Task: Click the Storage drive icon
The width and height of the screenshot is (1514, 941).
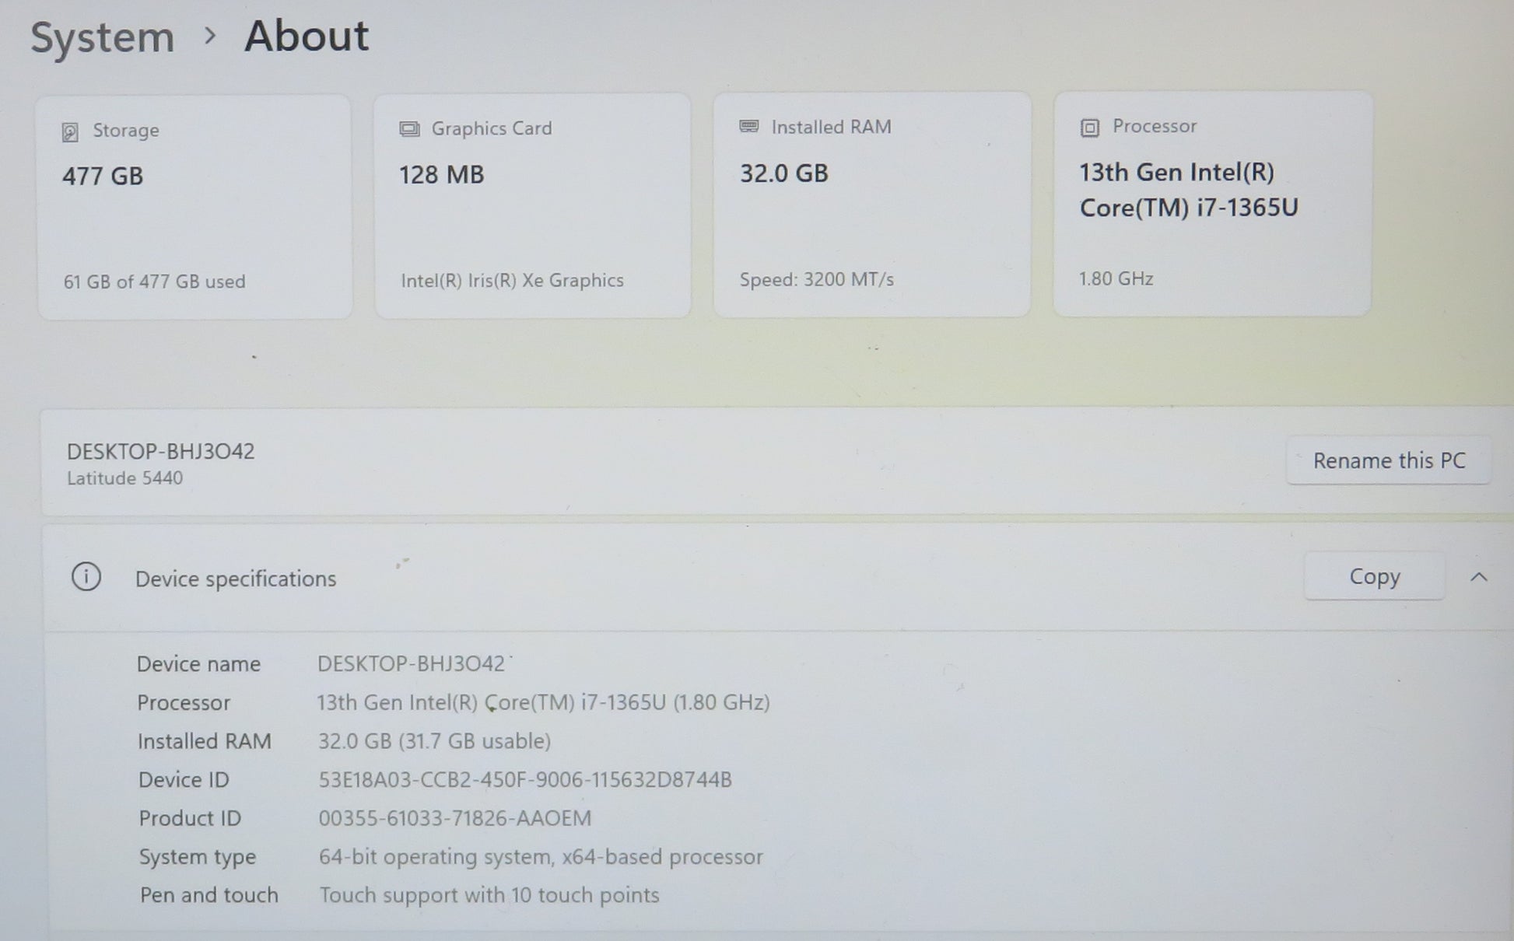Action: pos(70,131)
